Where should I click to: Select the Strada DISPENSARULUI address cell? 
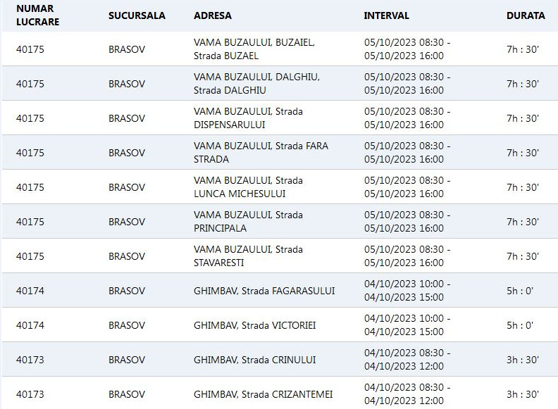tap(248, 118)
